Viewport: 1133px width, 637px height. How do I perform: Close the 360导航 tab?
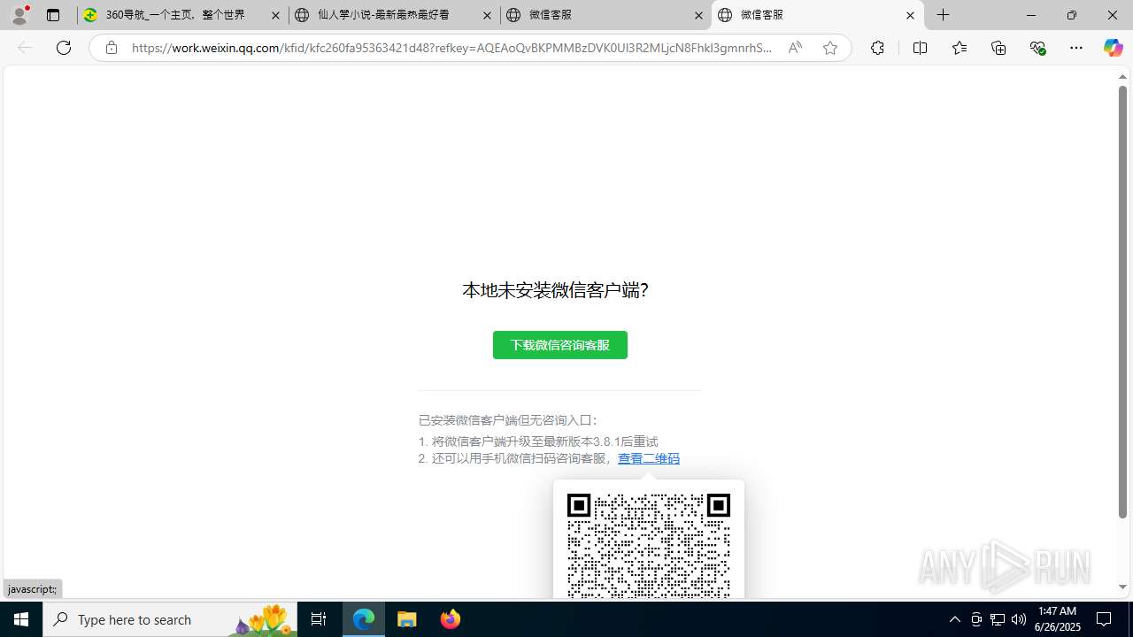275,15
